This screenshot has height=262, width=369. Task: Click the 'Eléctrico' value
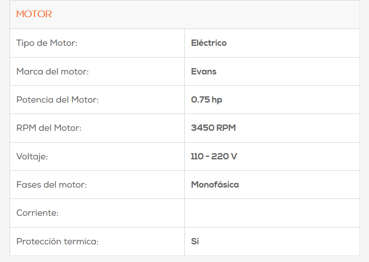[209, 43]
